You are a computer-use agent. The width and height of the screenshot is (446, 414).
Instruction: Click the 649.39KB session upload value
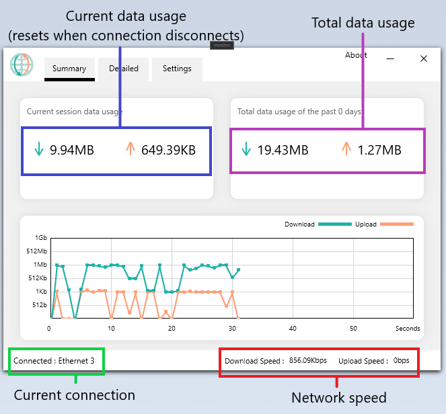click(168, 151)
